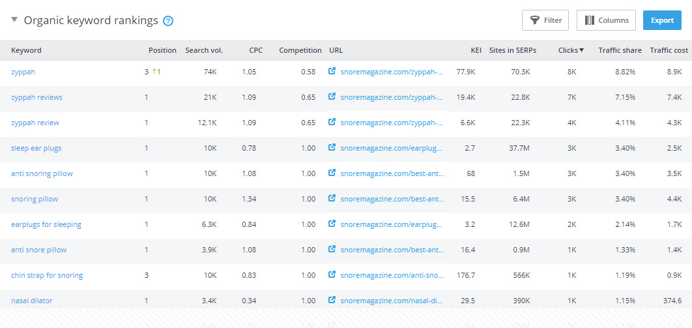Screen dimensions: 692x328
Task: Open the URL link in zyppah row
Action: (392, 72)
